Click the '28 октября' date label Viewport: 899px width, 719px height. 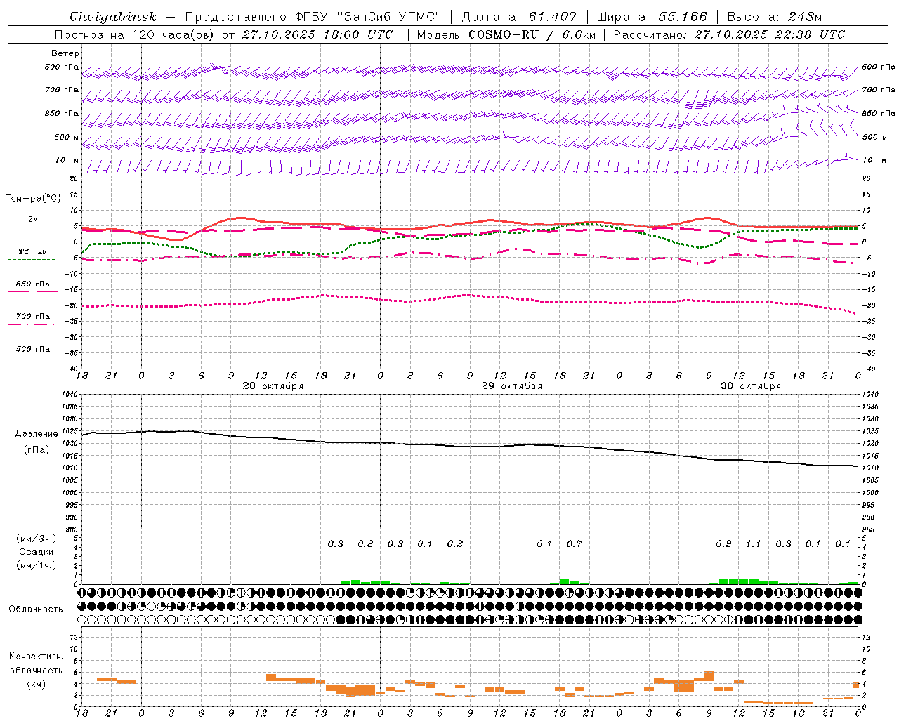[273, 386]
